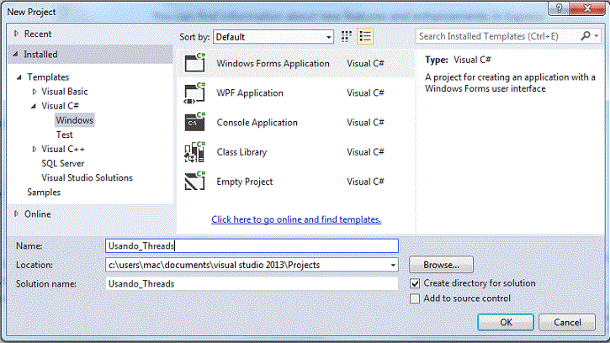Click the Solution name field
610x343 pixels.
(252, 284)
